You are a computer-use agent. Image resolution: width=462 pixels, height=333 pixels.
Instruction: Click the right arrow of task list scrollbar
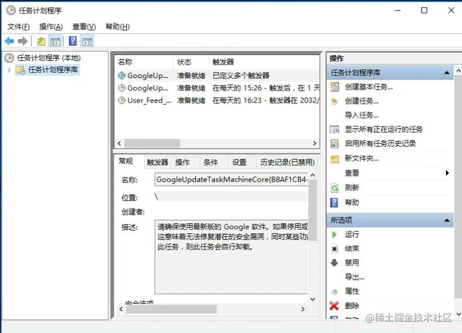[315, 143]
